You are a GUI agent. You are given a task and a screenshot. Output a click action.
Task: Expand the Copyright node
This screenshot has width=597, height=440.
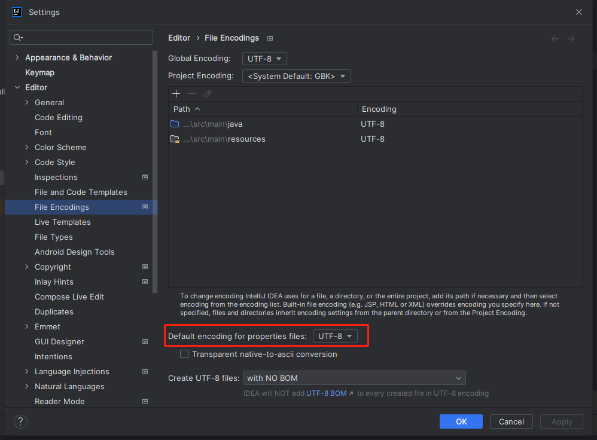27,267
